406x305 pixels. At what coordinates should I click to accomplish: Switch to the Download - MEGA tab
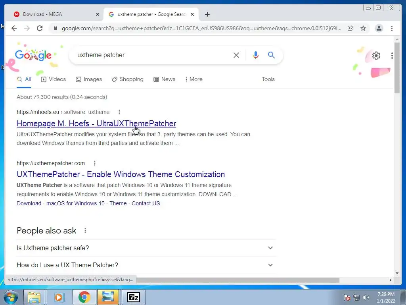click(x=55, y=14)
